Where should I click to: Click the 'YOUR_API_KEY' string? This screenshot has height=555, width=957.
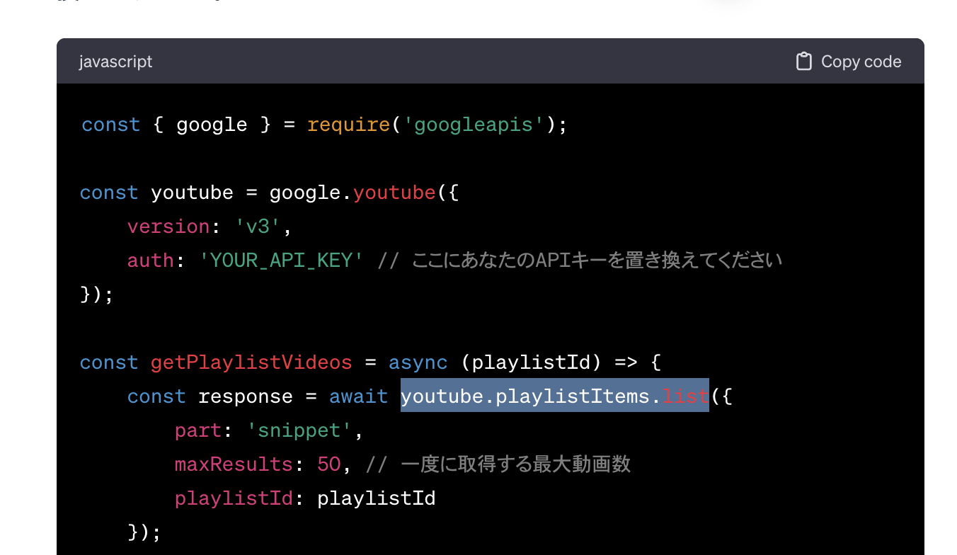(282, 261)
